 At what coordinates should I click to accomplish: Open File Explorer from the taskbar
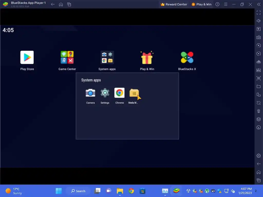pyautogui.click(x=120, y=191)
